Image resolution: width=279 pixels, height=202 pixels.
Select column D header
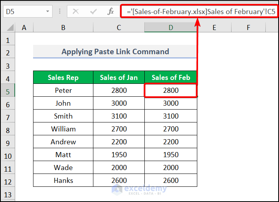click(171, 27)
